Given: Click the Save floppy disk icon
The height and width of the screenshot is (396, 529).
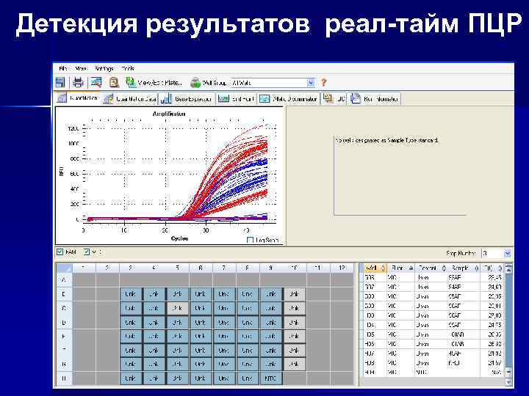Looking at the screenshot, I should (x=60, y=82).
